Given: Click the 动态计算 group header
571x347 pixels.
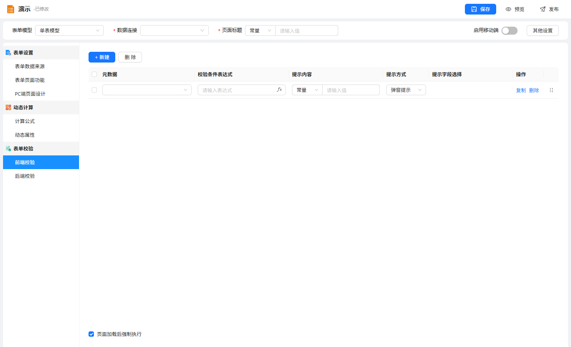Looking at the screenshot, I should coord(41,107).
